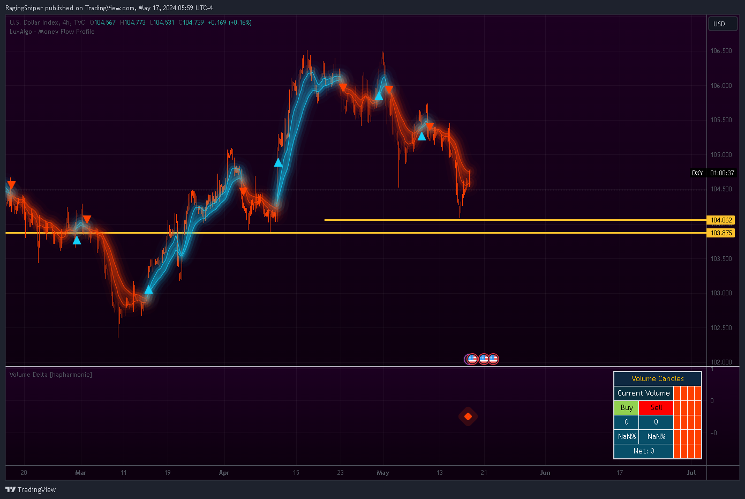745x499 pixels.
Task: Click the blue up-arrow signal at the mid-March low
Action: [x=148, y=290]
